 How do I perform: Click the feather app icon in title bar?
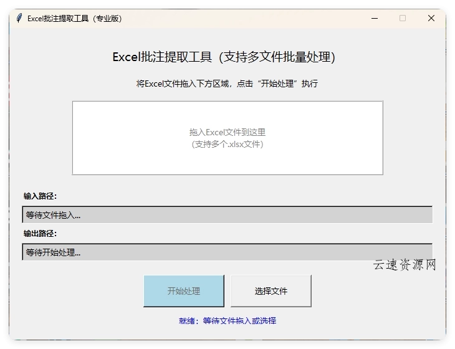[19, 18]
